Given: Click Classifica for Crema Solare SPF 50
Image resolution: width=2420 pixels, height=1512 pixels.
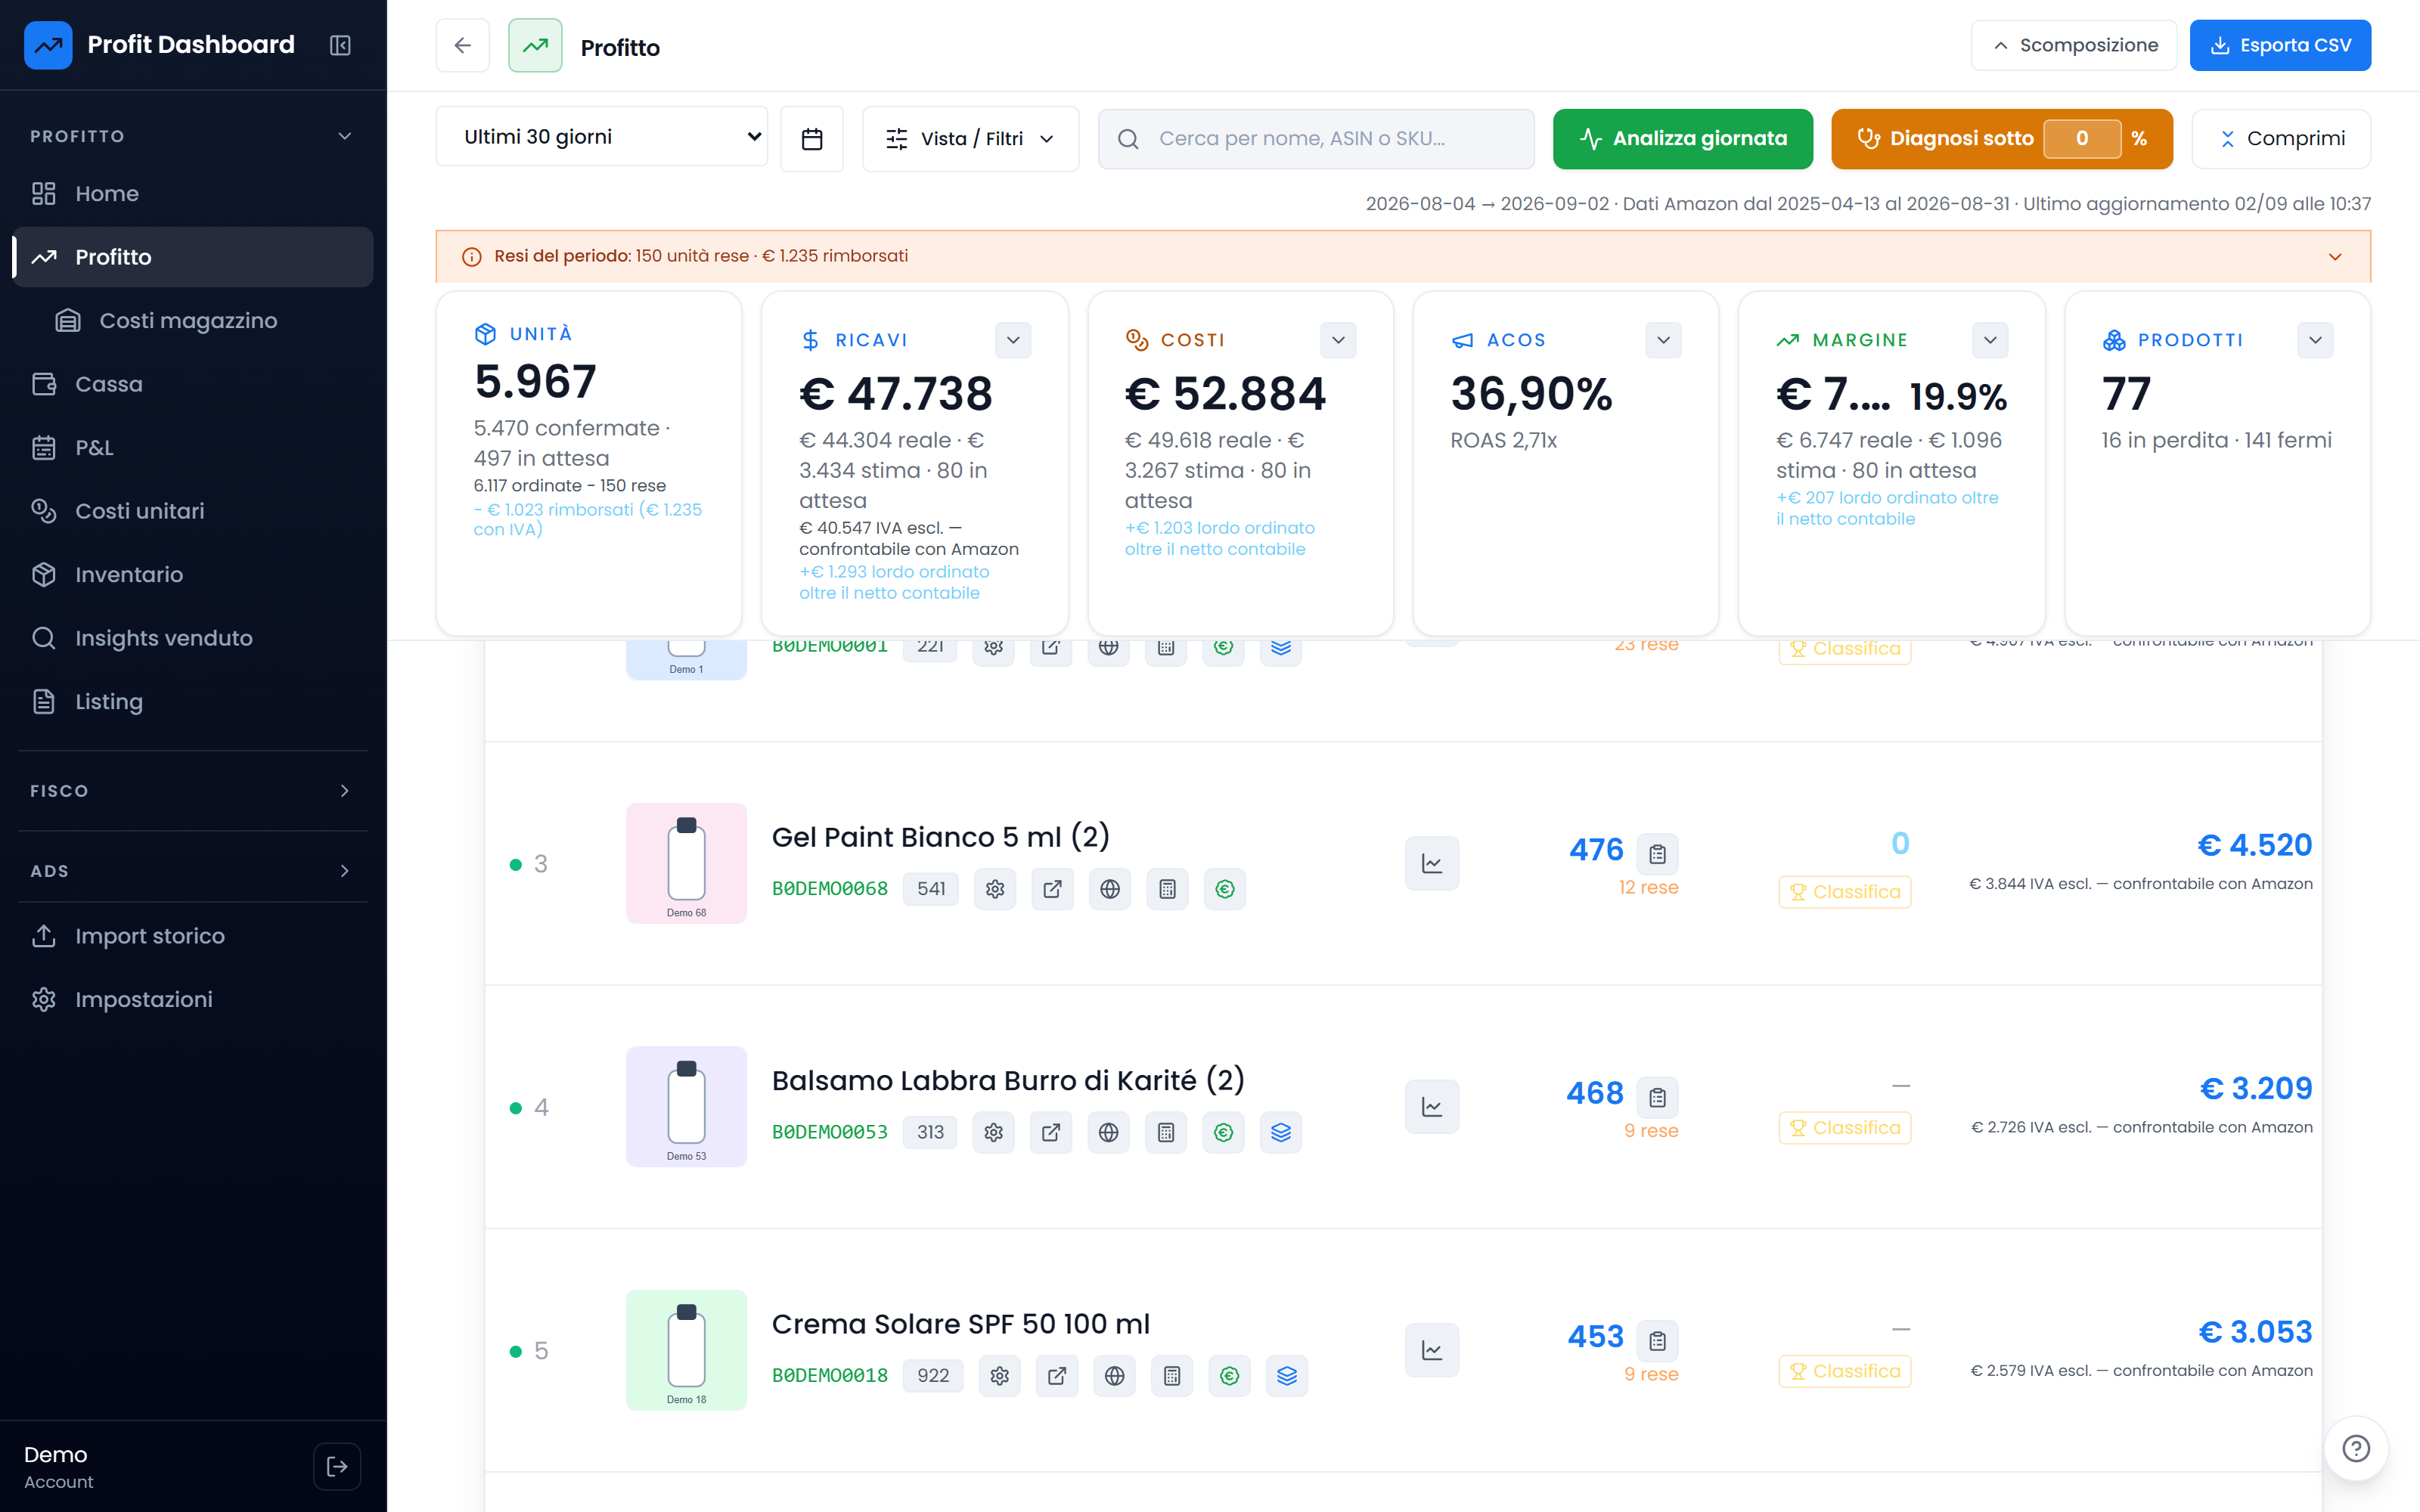Looking at the screenshot, I should [x=1845, y=1371].
